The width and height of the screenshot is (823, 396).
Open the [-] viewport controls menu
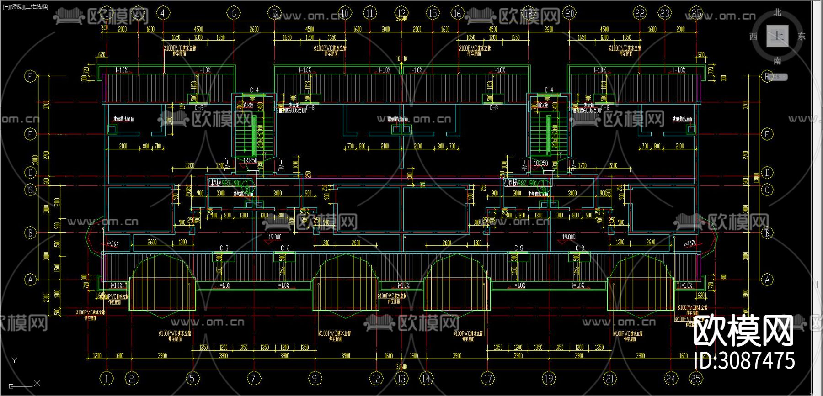[x=5, y=6]
